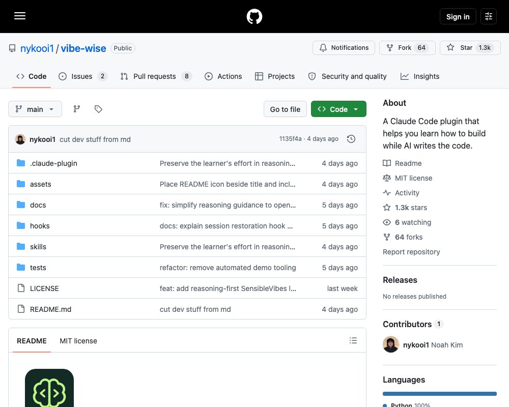The image size is (509, 407).
Task: Open the 6 watching link
Action: click(407, 222)
